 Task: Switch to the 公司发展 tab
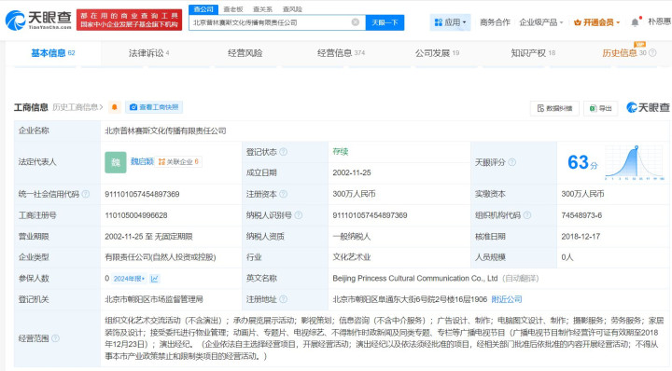(x=437, y=53)
